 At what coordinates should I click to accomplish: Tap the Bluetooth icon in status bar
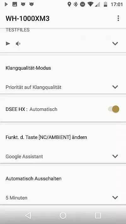pyautogui.click(x=76, y=4)
